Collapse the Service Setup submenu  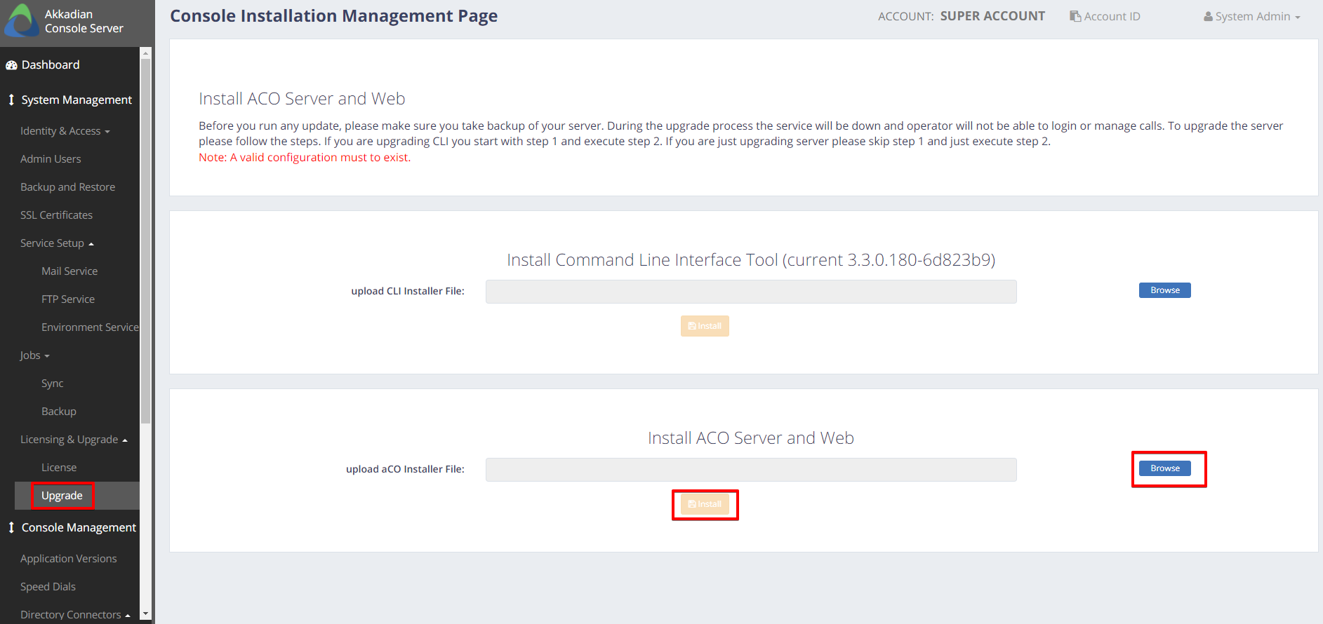[57, 243]
